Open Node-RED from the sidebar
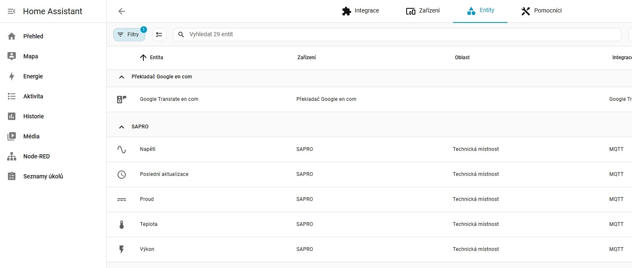The image size is (632, 268). (x=36, y=156)
